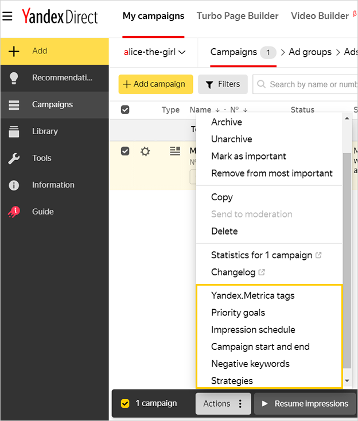Open the Filters button

[x=223, y=84]
